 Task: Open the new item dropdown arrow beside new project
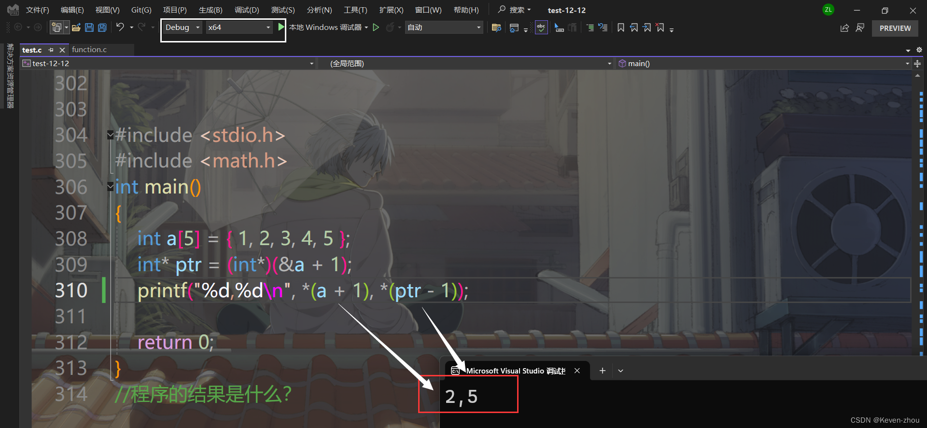click(x=66, y=28)
